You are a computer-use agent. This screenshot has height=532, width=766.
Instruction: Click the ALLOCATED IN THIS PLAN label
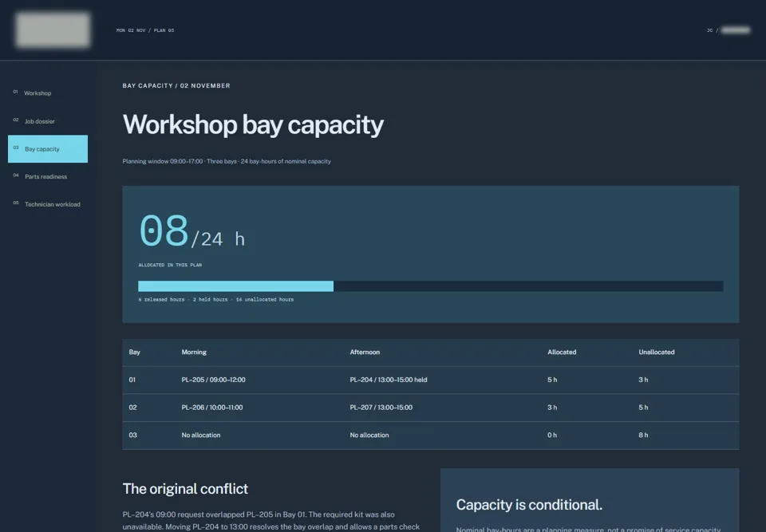[170, 265]
